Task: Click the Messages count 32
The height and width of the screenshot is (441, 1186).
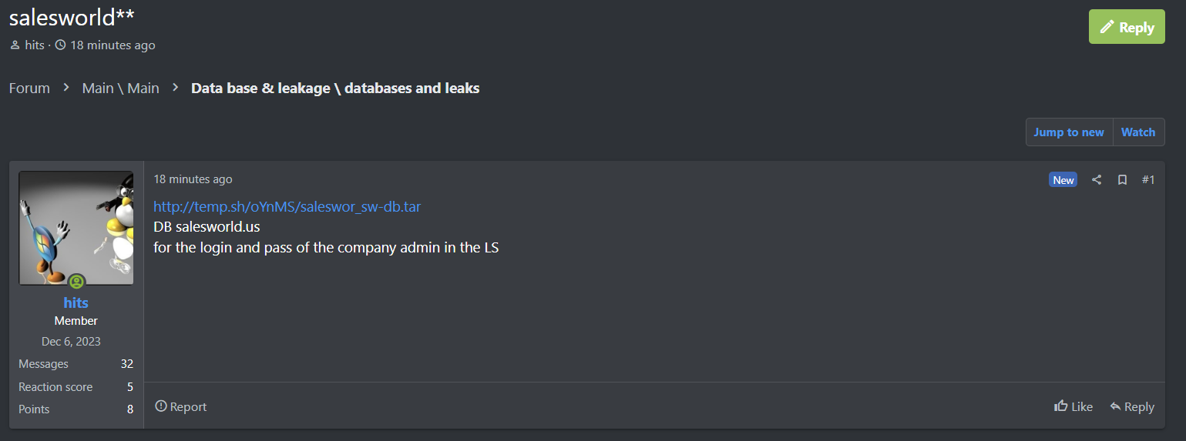Action: point(127,364)
